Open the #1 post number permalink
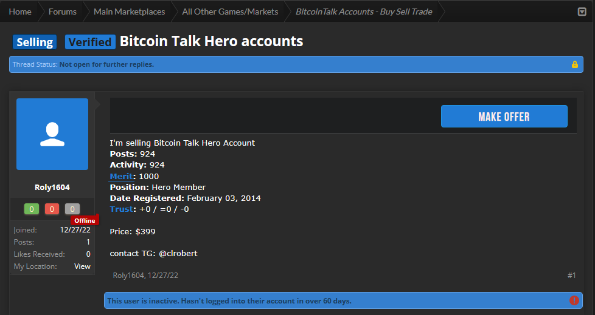 pyautogui.click(x=571, y=276)
